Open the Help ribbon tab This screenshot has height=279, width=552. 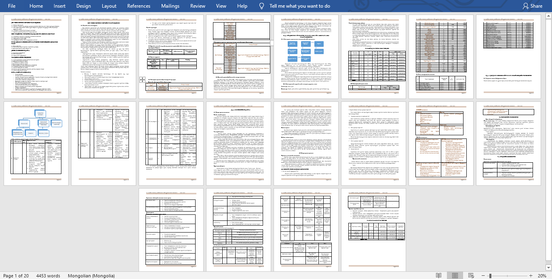[x=242, y=6]
